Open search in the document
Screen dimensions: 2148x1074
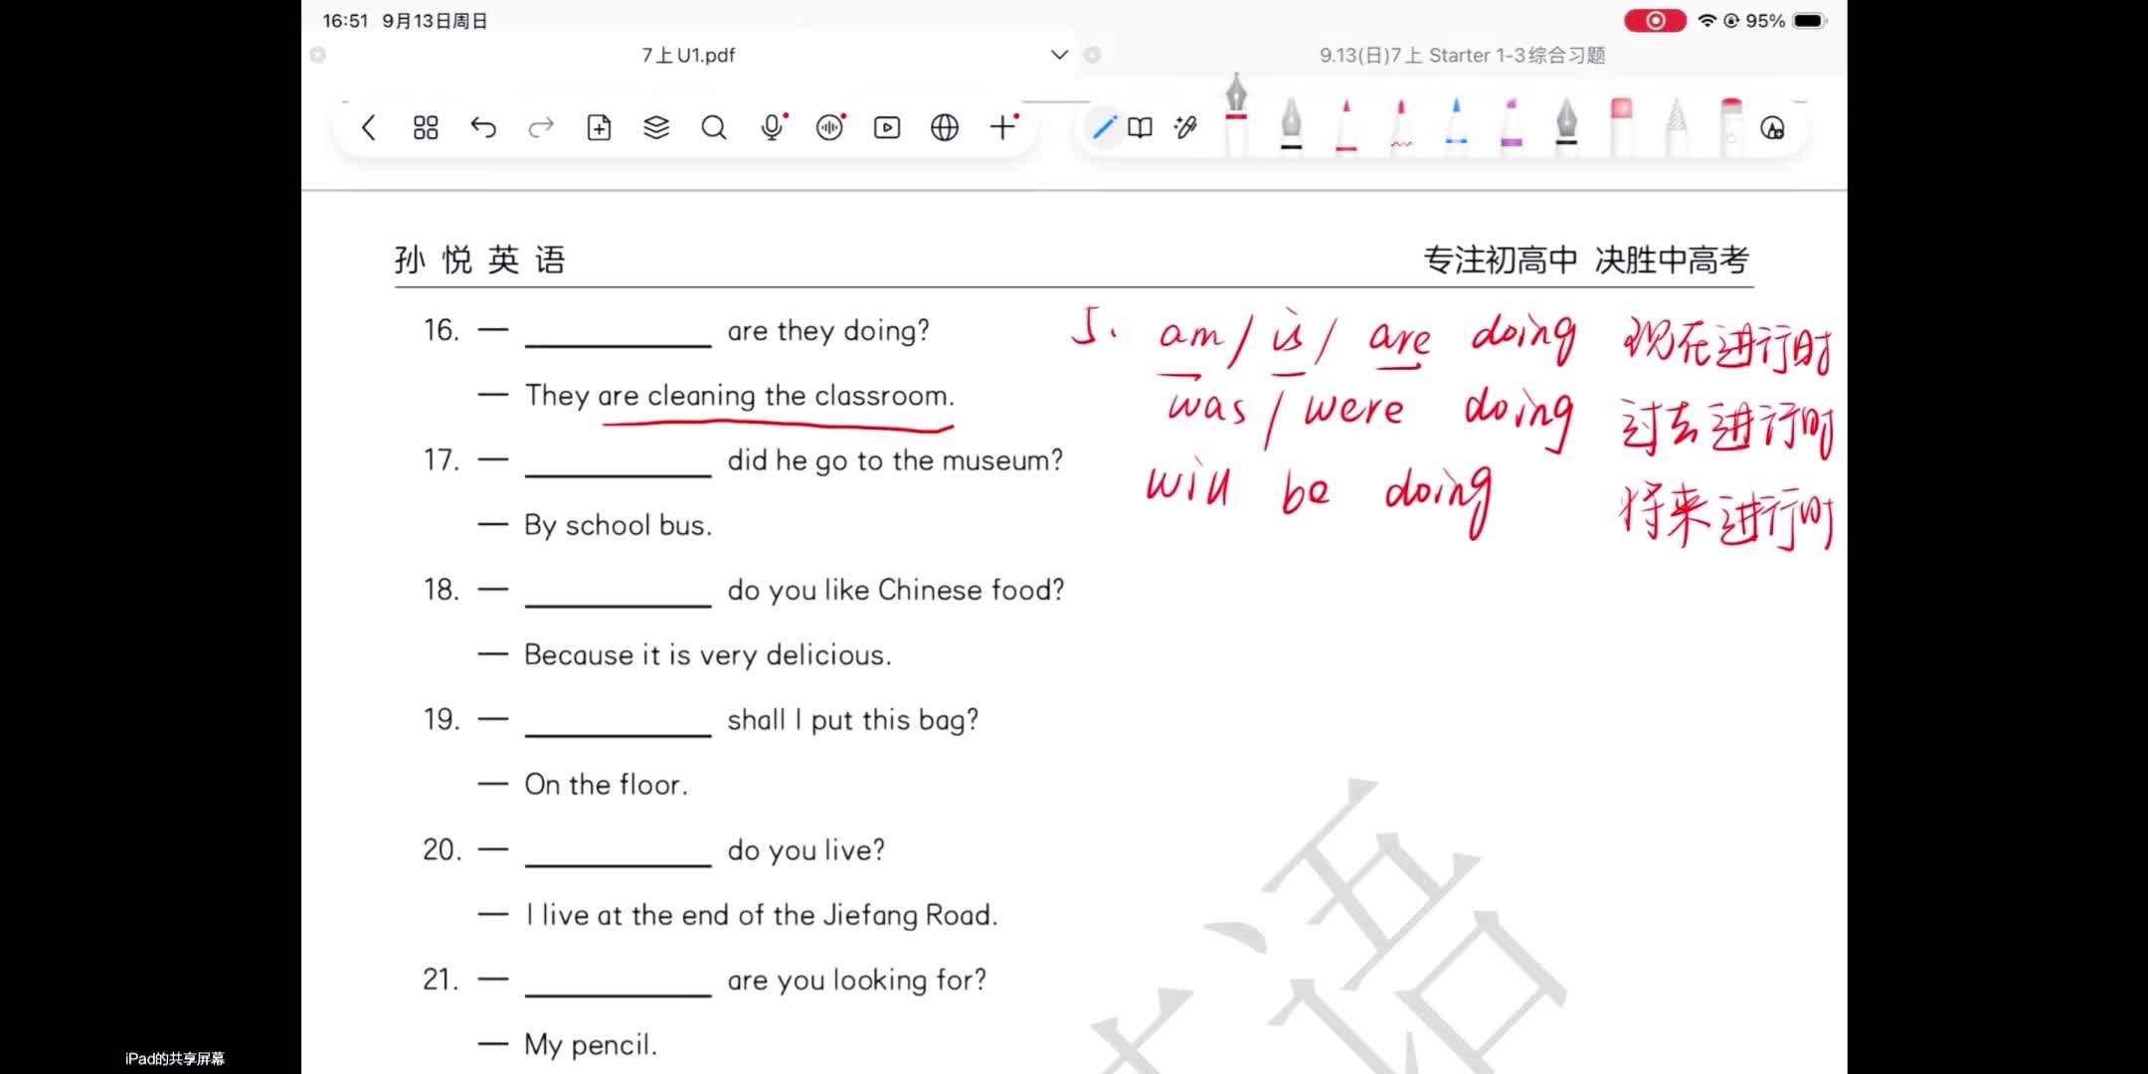[714, 127]
